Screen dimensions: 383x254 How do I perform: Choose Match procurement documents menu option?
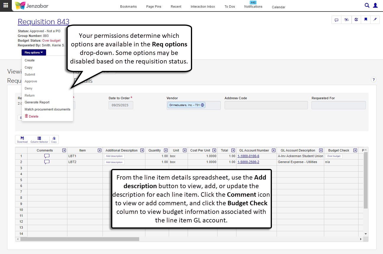click(x=47, y=109)
